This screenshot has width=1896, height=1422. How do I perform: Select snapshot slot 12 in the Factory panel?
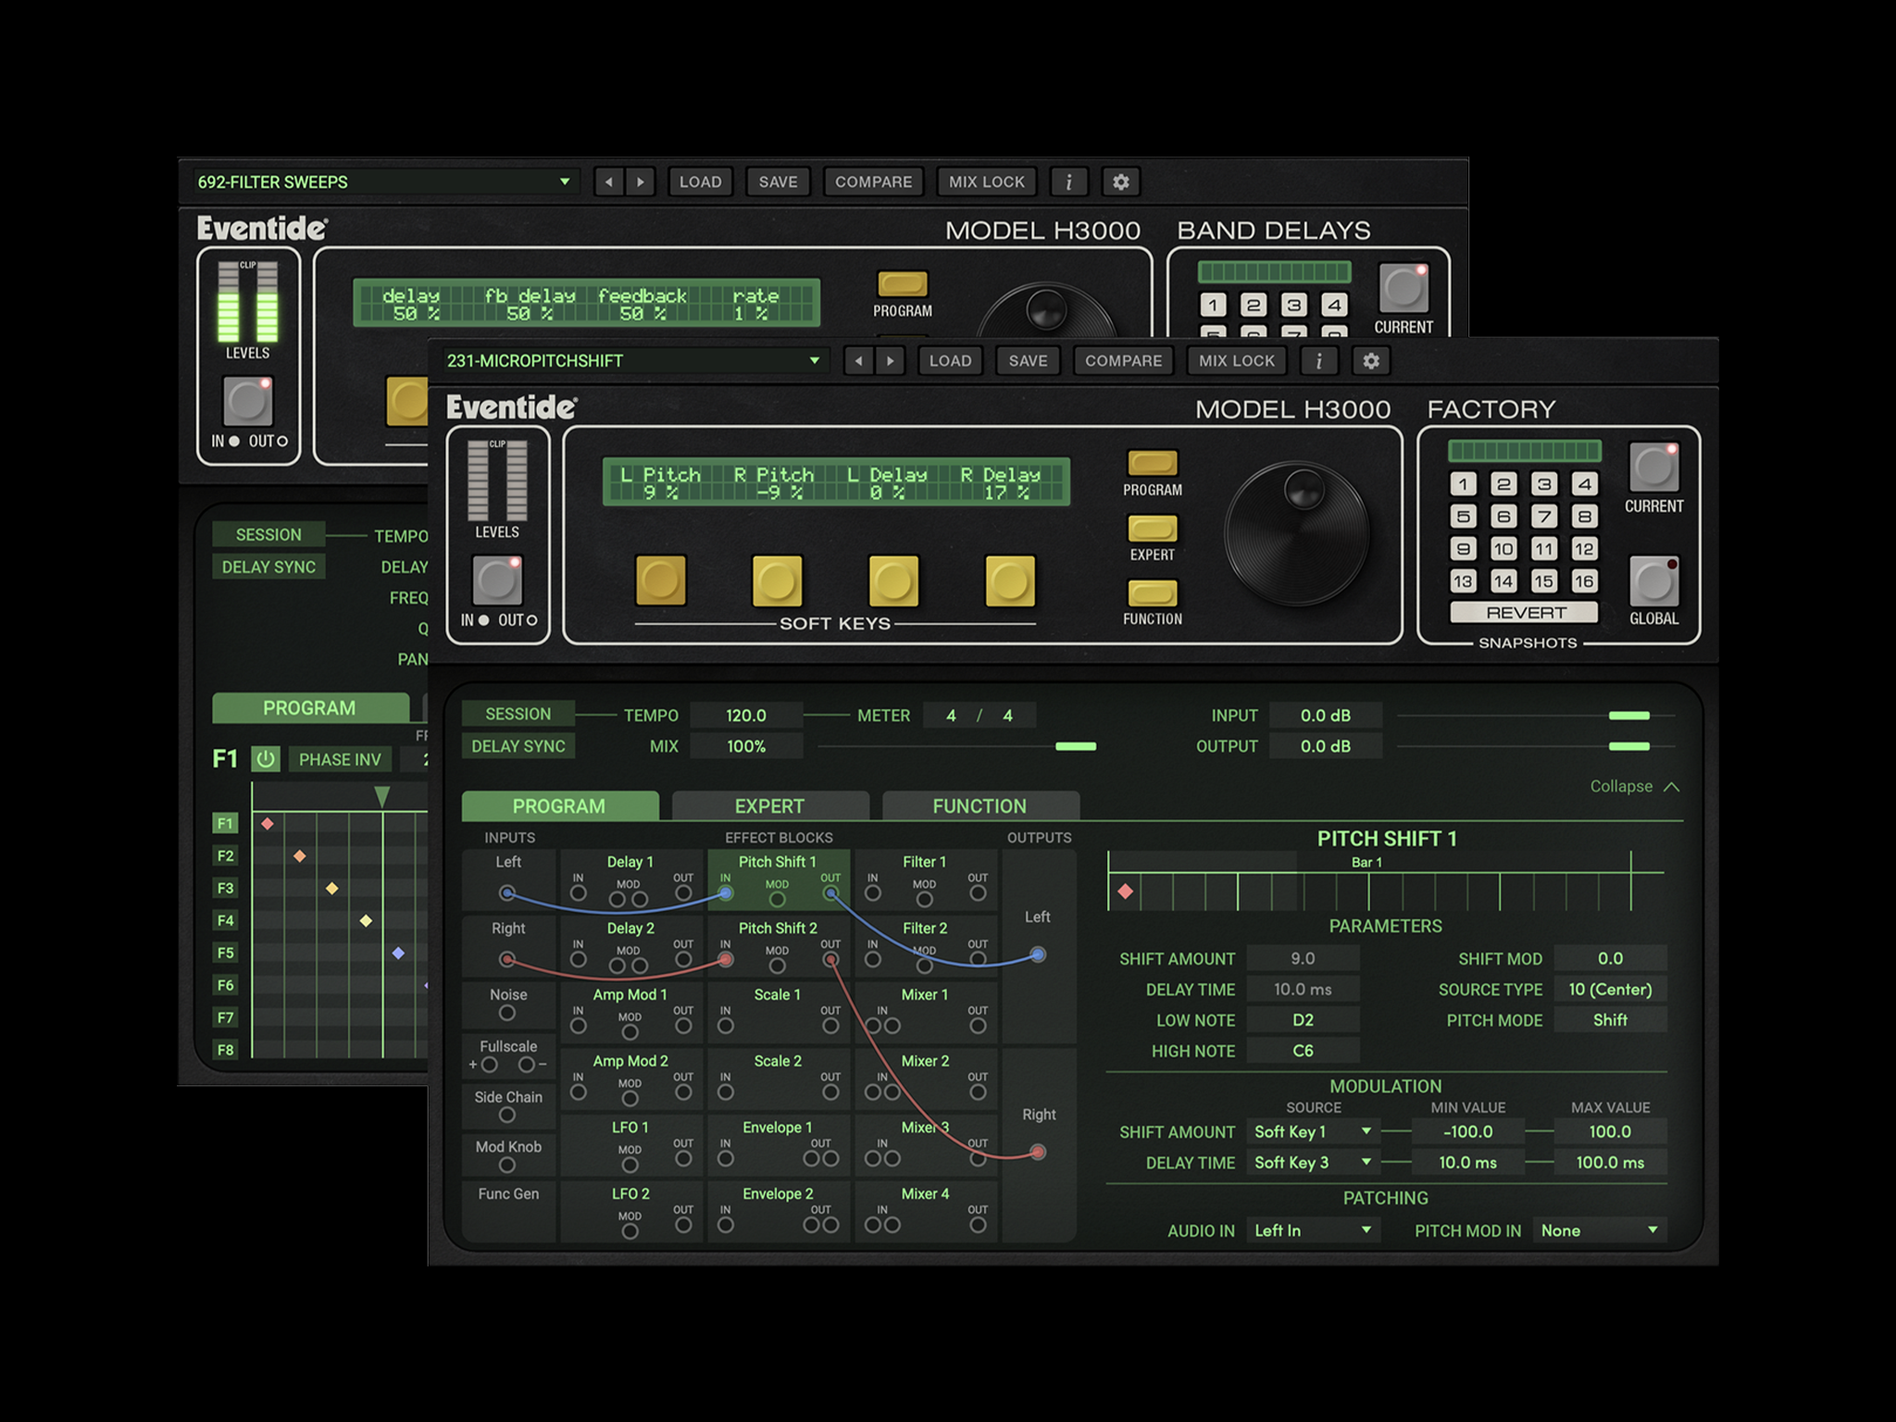point(1584,548)
